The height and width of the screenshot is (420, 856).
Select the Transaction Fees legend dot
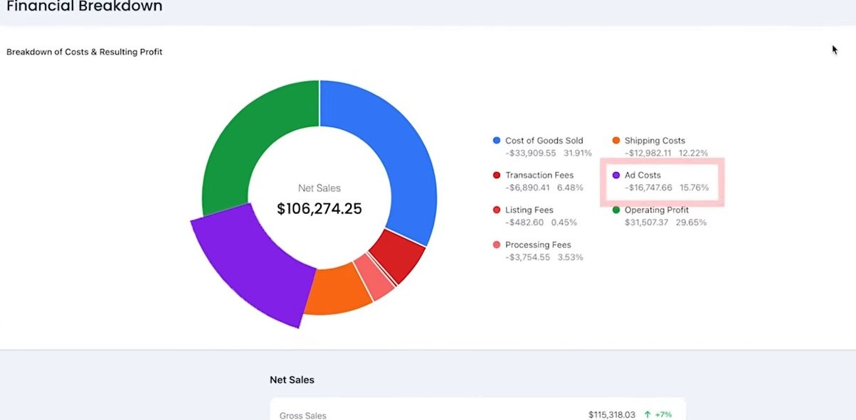496,175
